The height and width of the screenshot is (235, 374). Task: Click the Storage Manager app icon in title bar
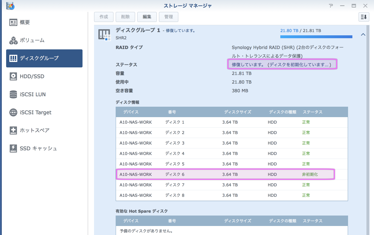pos(10,5)
